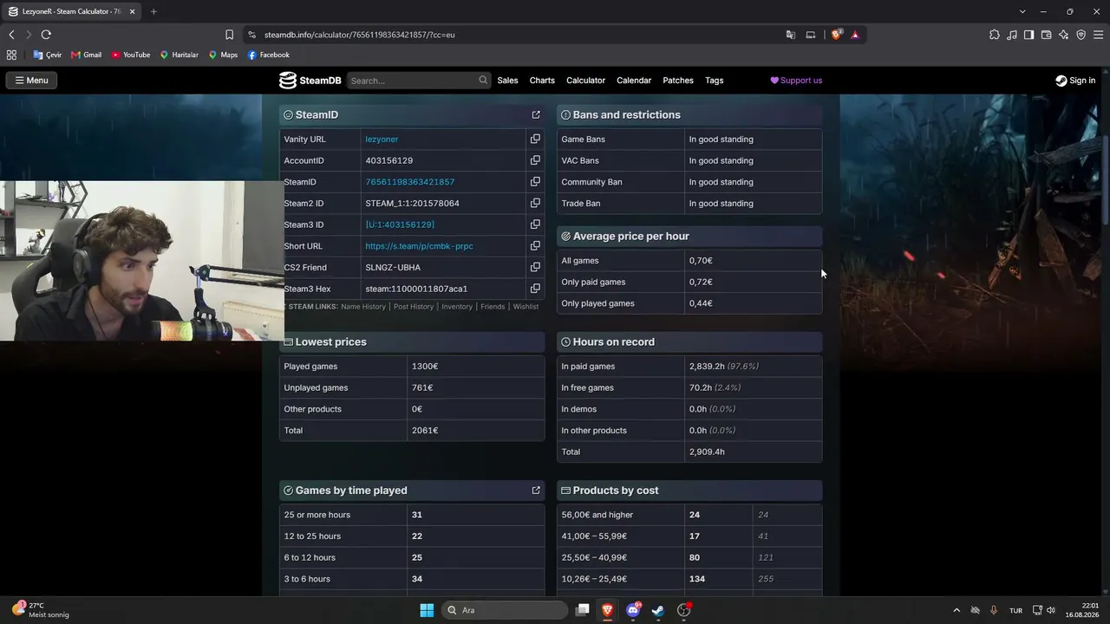This screenshot has height=624, width=1110.
Task: Open the Brave Rewards triangle icon
Action: 855,35
